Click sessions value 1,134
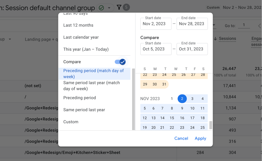 click(x=231, y=108)
